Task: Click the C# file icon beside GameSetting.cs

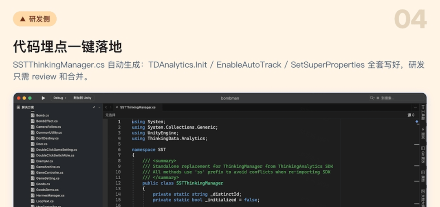Action: (33, 178)
